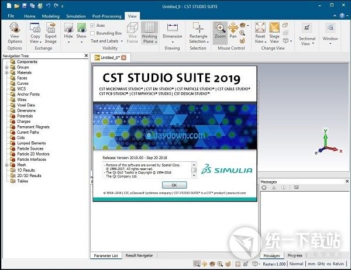Viewport: 351px width, 270px height.
Task: Click the save icon in title bar
Action: point(25,6)
